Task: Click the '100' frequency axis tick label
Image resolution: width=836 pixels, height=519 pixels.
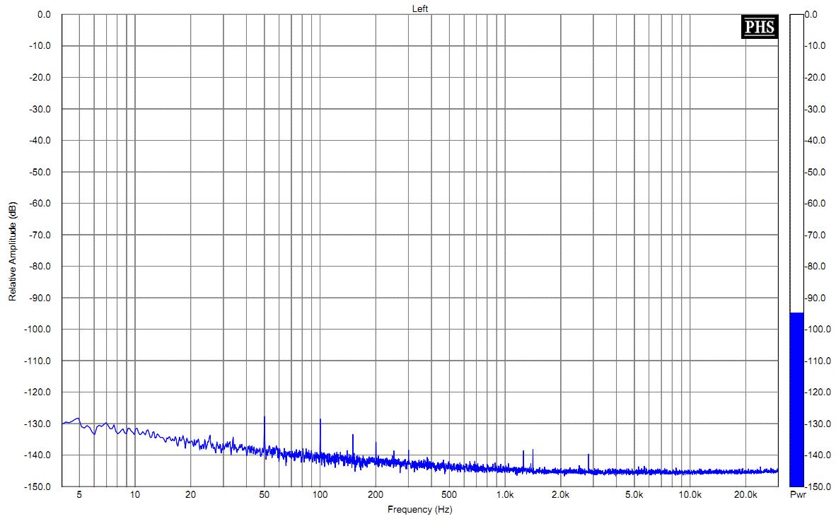Action: (x=320, y=494)
